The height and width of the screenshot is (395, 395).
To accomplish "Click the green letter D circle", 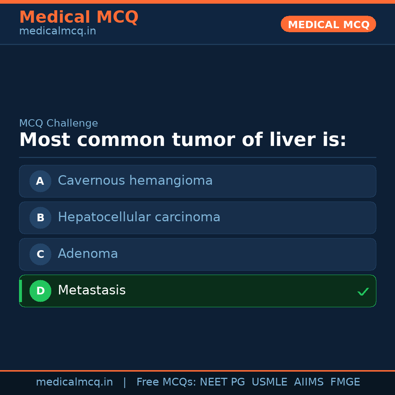I will pyautogui.click(x=40, y=291).
